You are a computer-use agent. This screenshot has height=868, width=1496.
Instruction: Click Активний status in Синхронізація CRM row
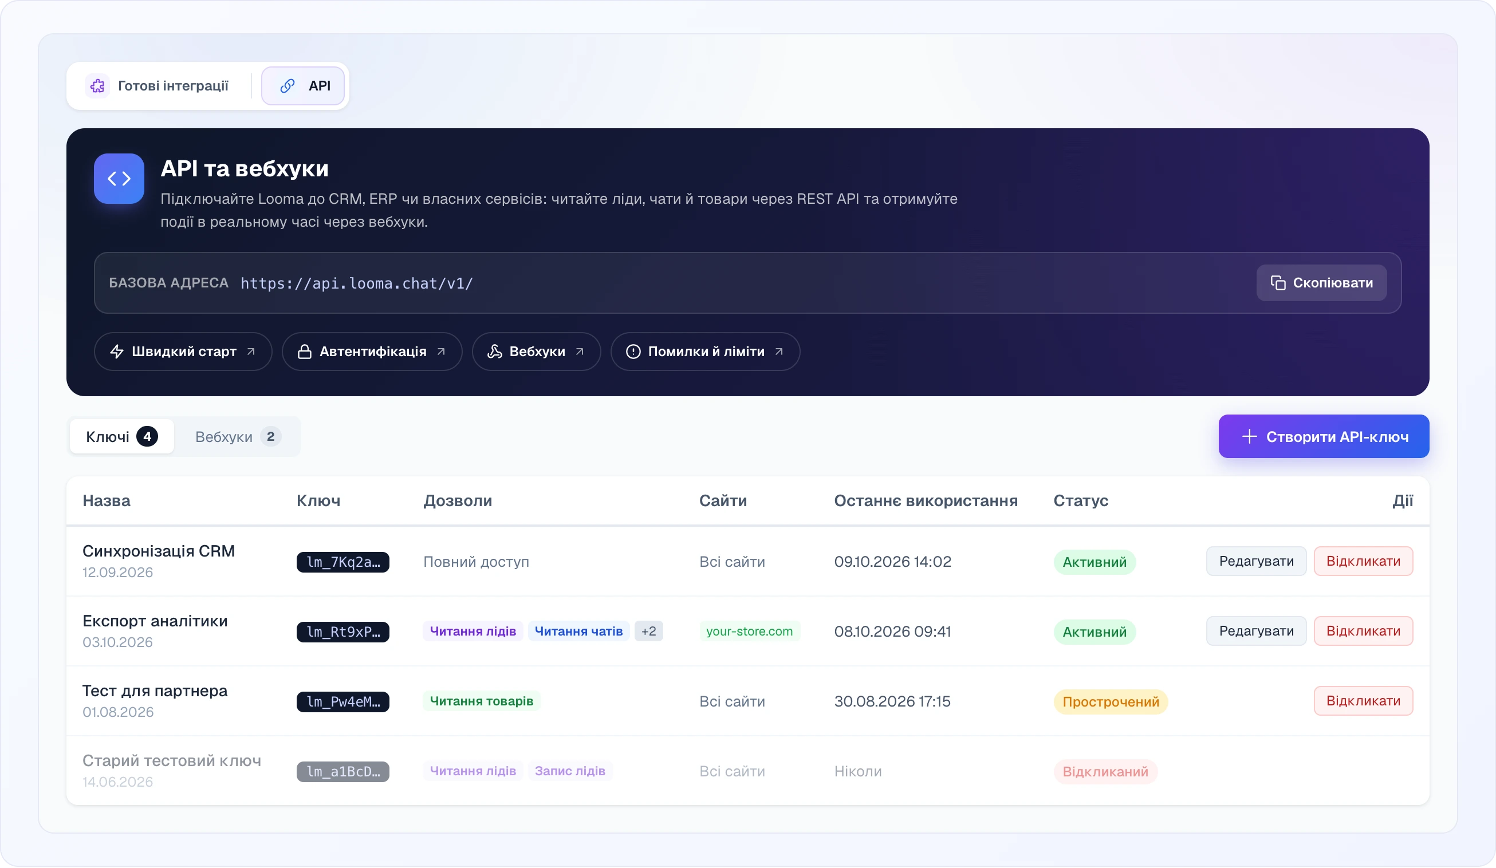(1095, 562)
